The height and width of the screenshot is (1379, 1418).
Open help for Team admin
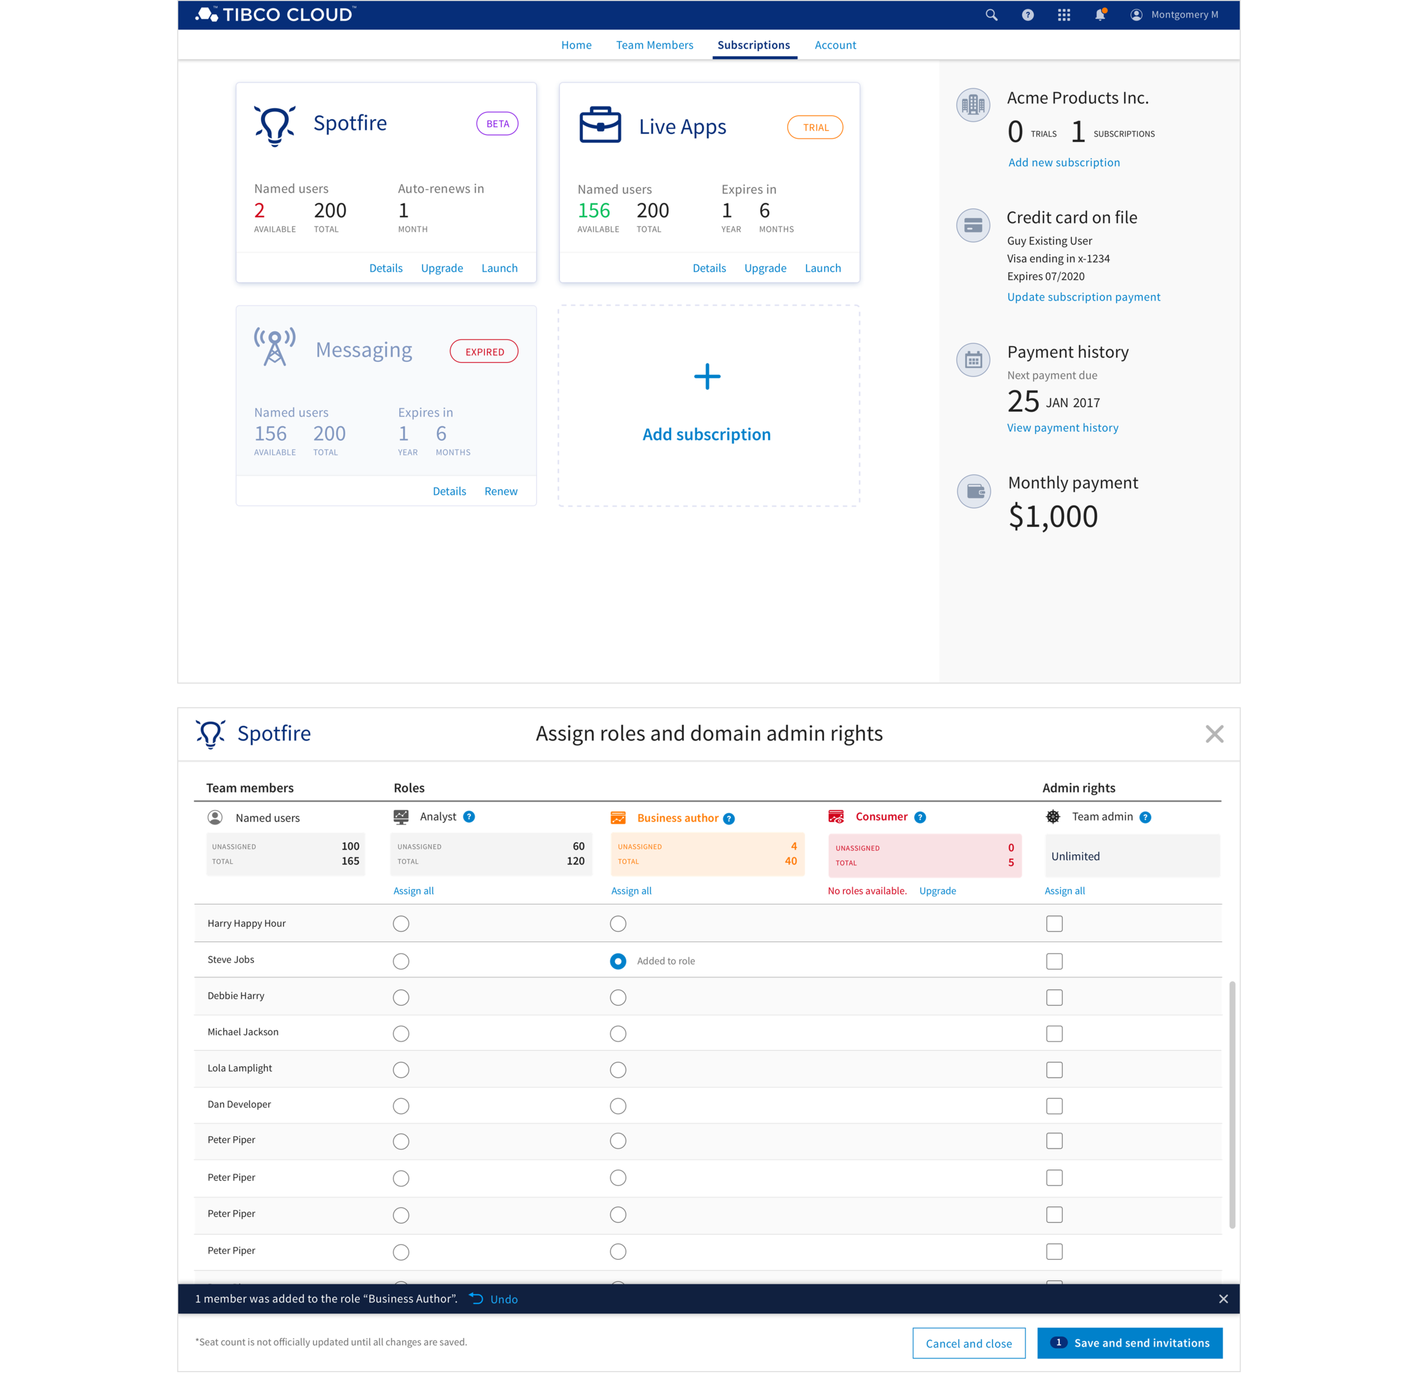(1145, 817)
